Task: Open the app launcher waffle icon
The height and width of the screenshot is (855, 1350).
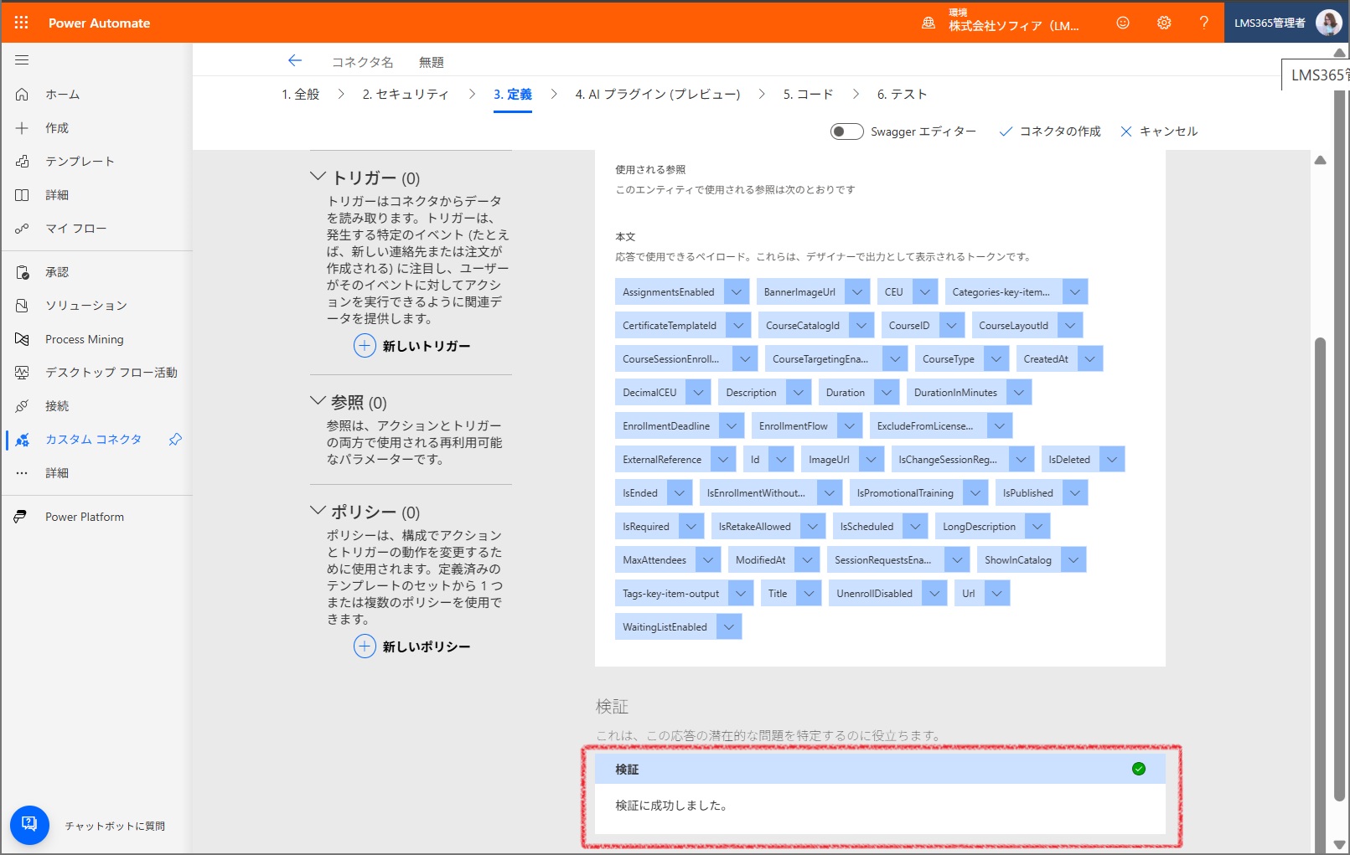Action: click(22, 23)
